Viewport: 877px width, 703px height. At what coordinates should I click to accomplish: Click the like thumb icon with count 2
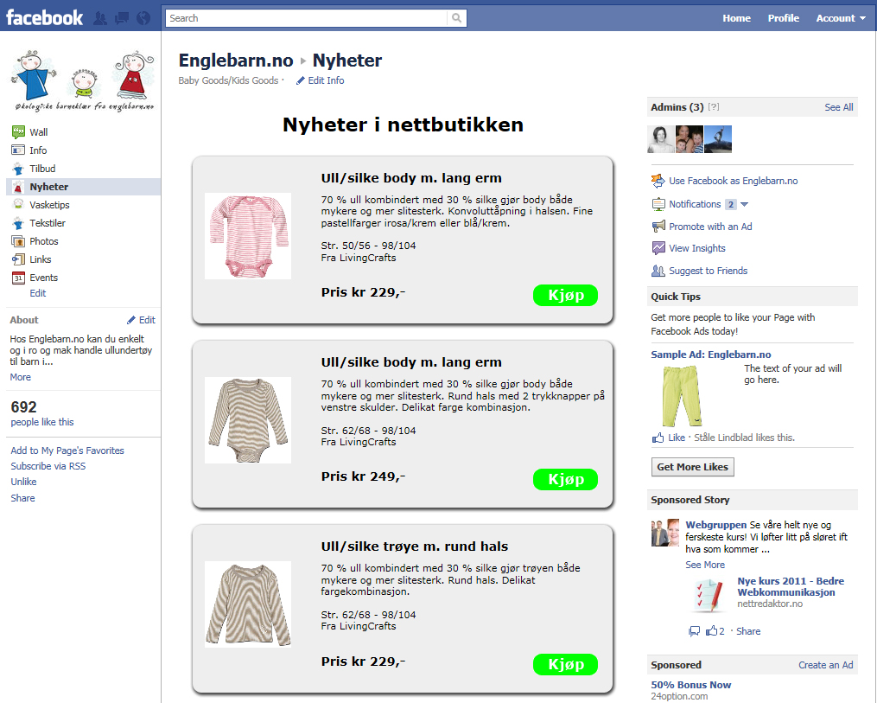coord(711,630)
